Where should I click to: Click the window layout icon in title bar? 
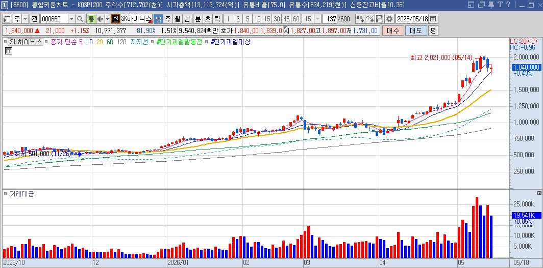[x=471, y=5]
